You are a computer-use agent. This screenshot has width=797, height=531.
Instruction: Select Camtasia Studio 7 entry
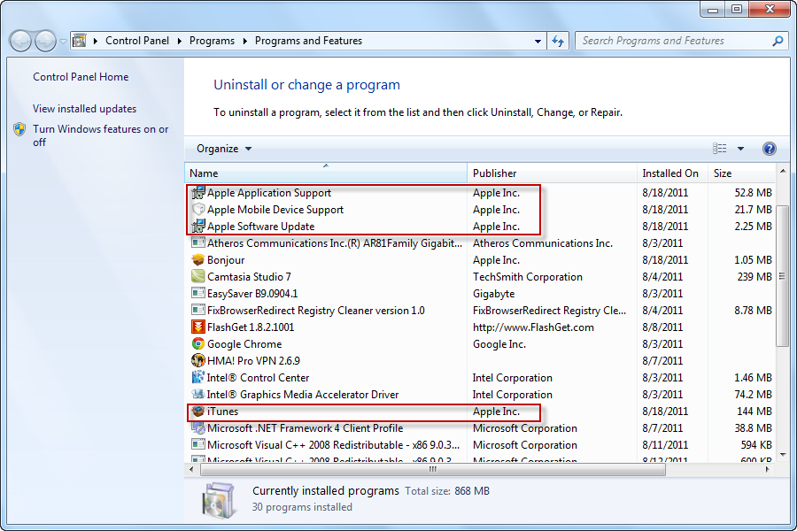tap(480, 277)
